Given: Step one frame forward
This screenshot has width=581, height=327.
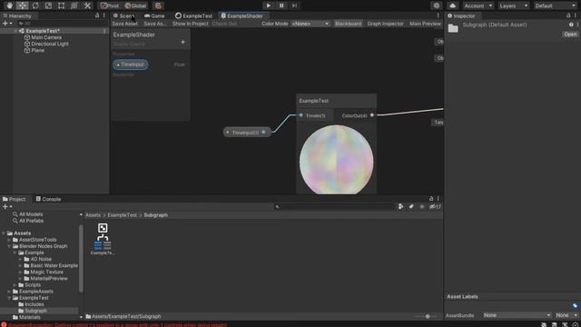Looking at the screenshot, I should pos(294,5).
